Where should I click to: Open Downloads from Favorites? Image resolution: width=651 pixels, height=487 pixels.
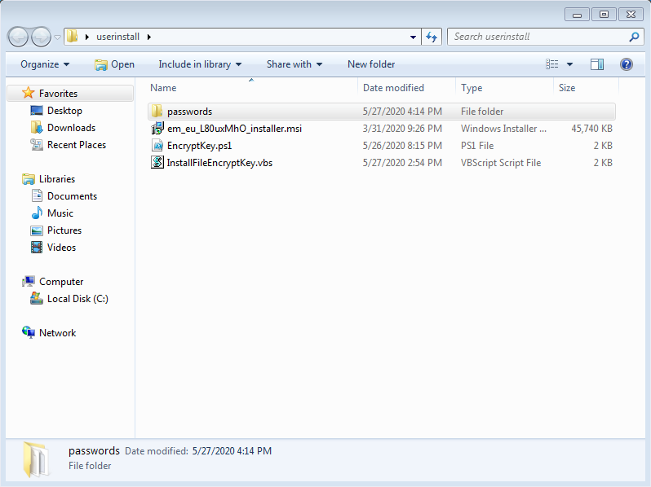[x=72, y=128]
